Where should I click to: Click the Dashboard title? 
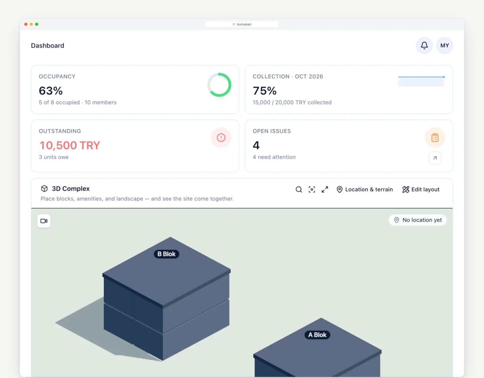(x=47, y=46)
